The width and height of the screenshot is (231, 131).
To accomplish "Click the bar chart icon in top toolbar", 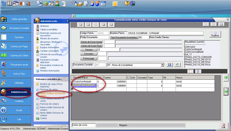I will click(x=28, y=4).
